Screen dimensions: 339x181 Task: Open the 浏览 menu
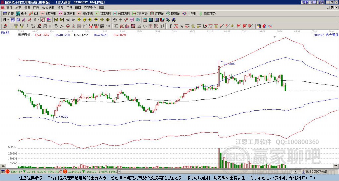tap(19, 8)
